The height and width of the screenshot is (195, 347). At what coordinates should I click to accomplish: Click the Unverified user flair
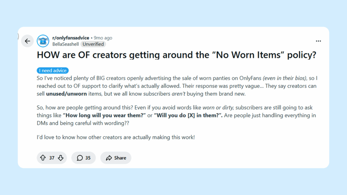point(94,44)
